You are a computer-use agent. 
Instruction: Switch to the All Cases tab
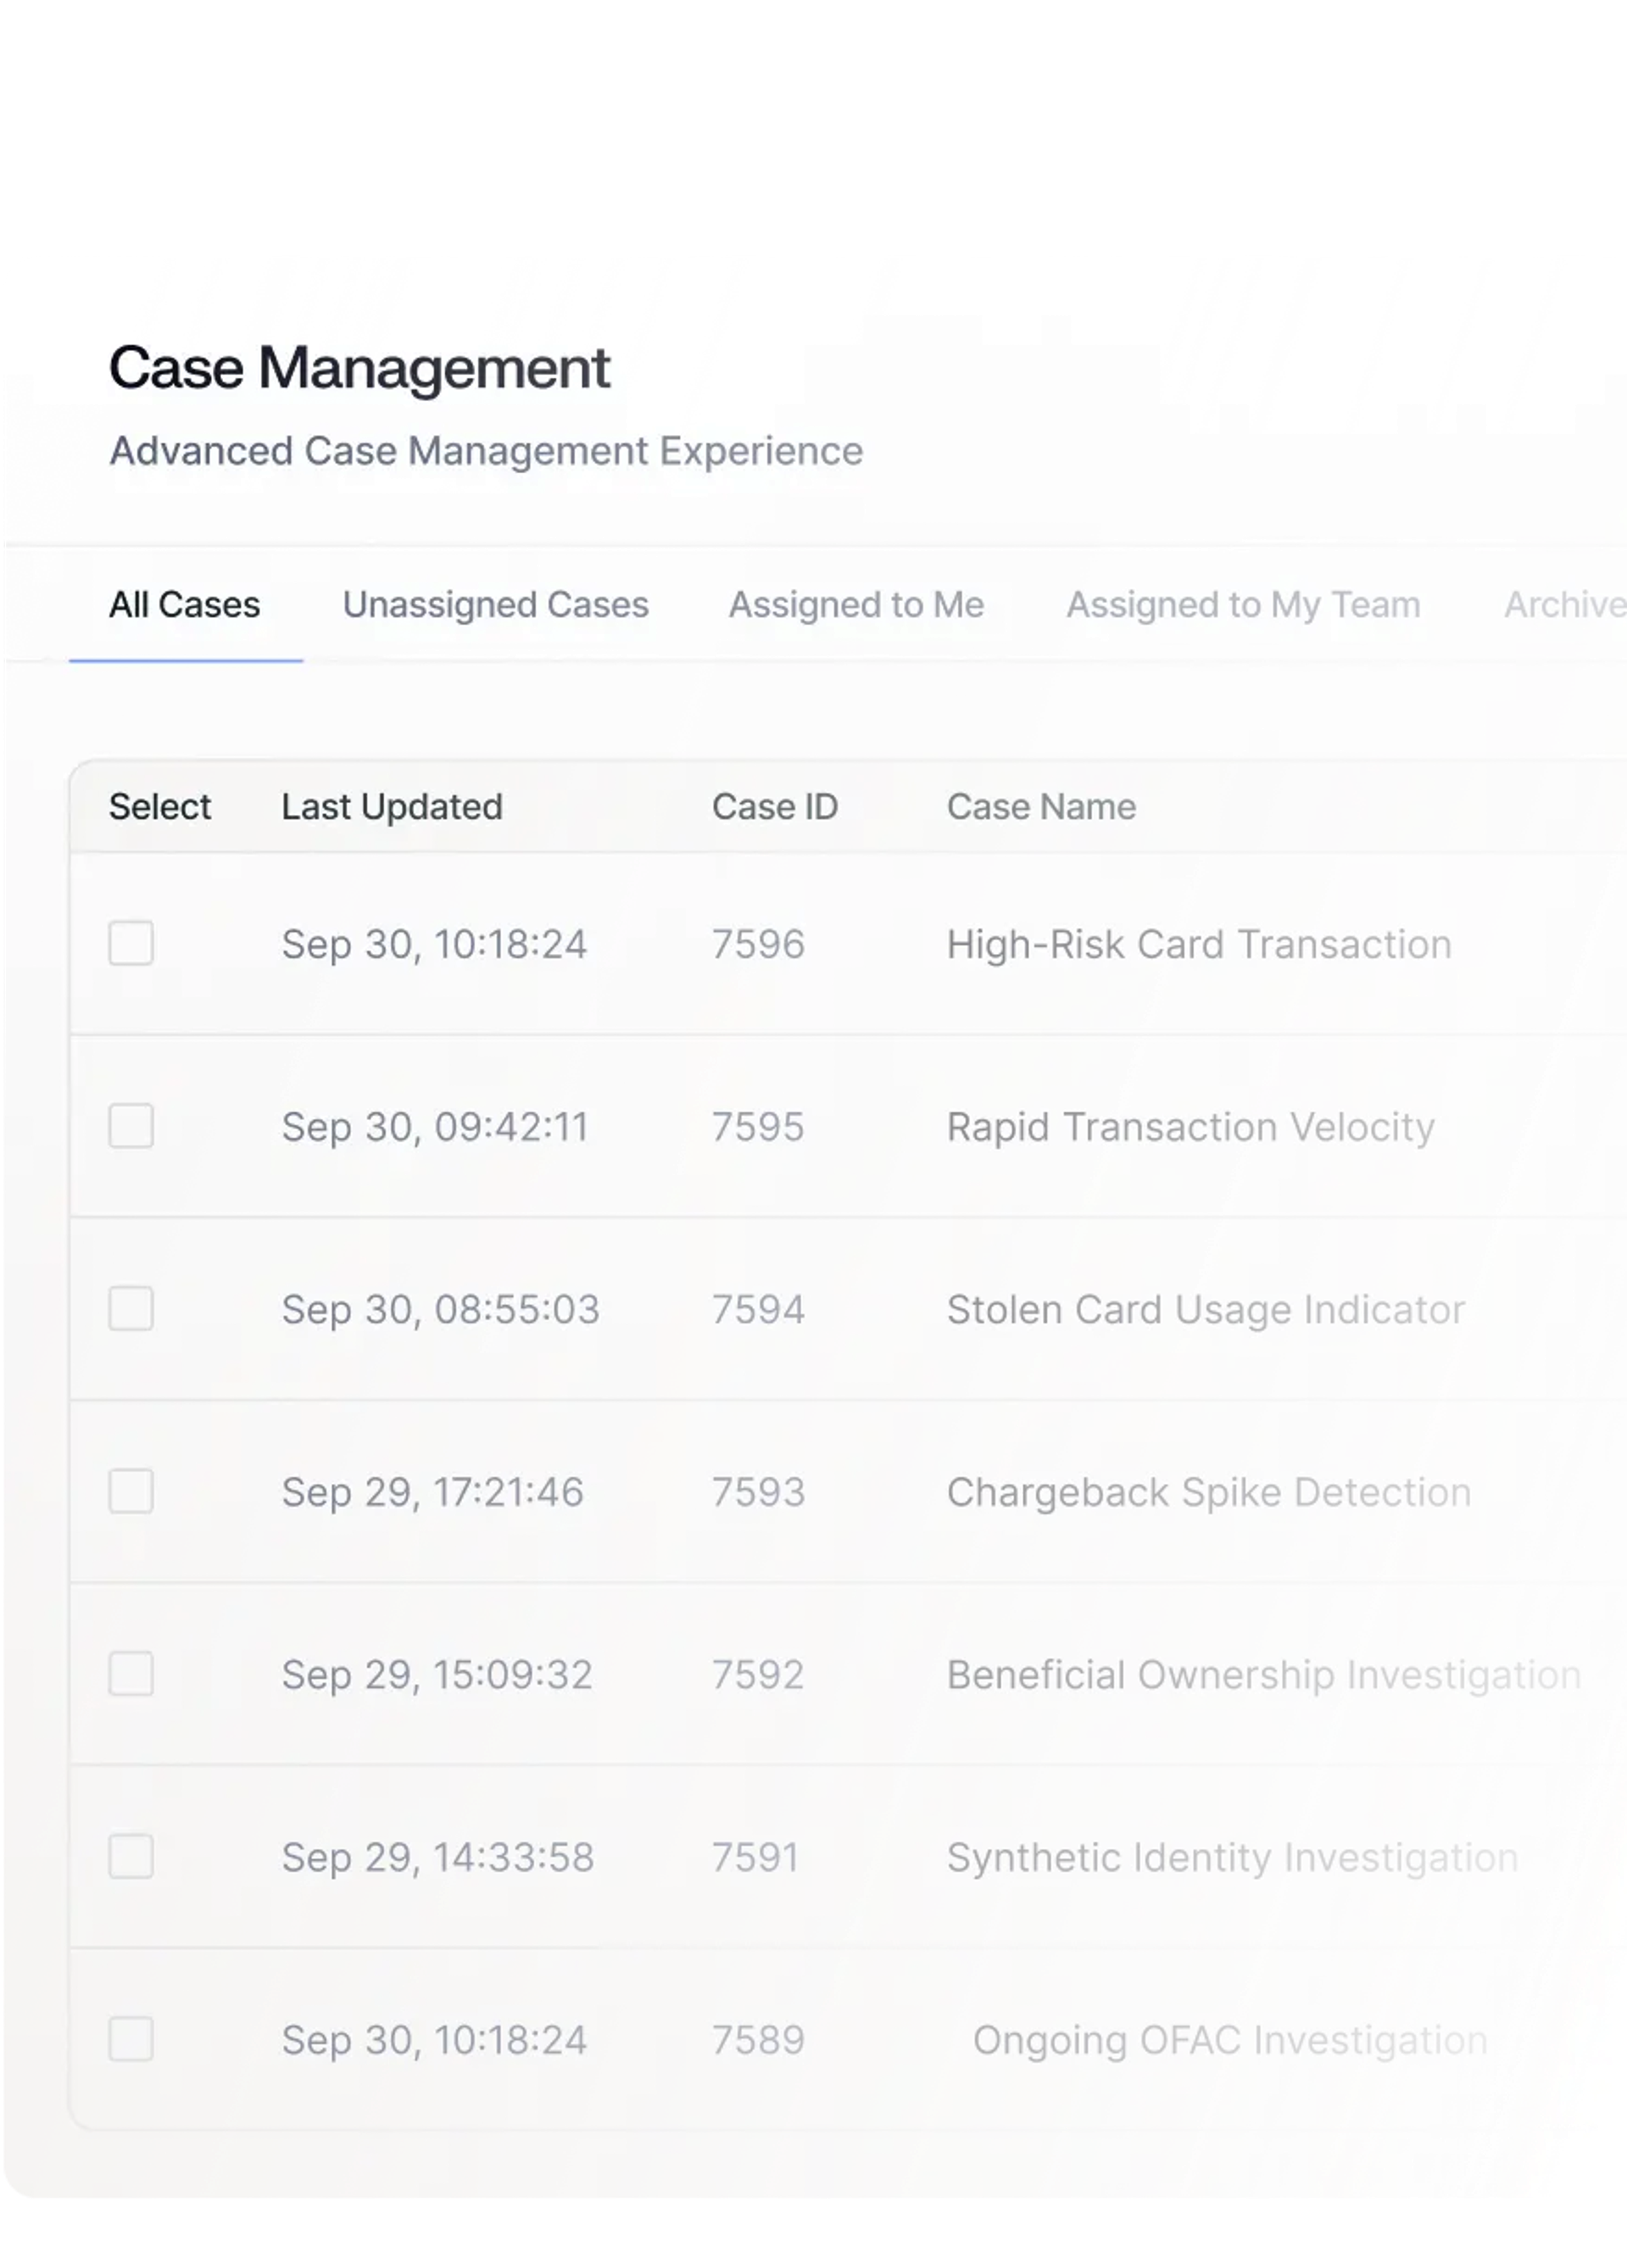(185, 605)
